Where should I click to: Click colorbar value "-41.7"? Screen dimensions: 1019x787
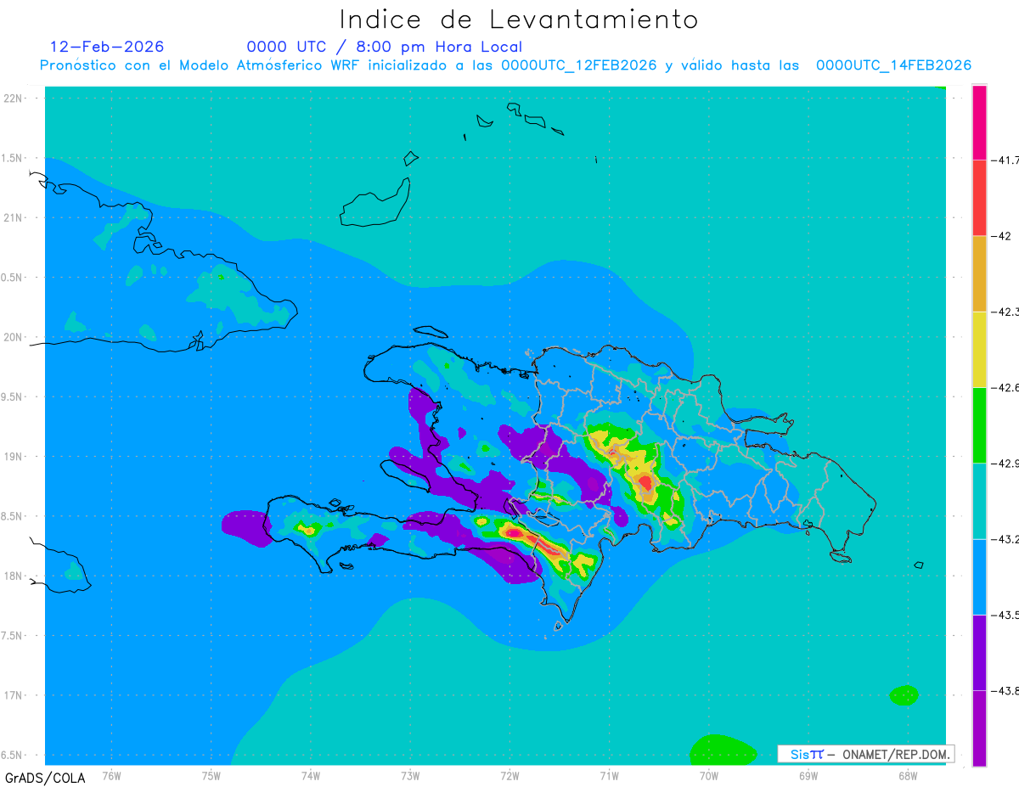1005,160
